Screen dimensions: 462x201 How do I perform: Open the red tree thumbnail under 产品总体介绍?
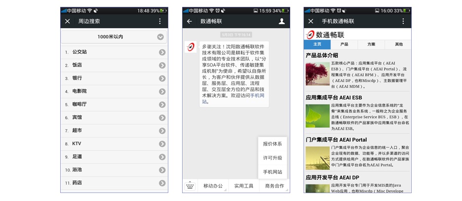click(317, 74)
